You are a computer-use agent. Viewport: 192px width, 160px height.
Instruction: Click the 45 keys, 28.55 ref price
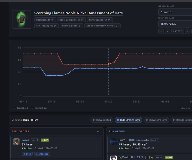[133, 144]
